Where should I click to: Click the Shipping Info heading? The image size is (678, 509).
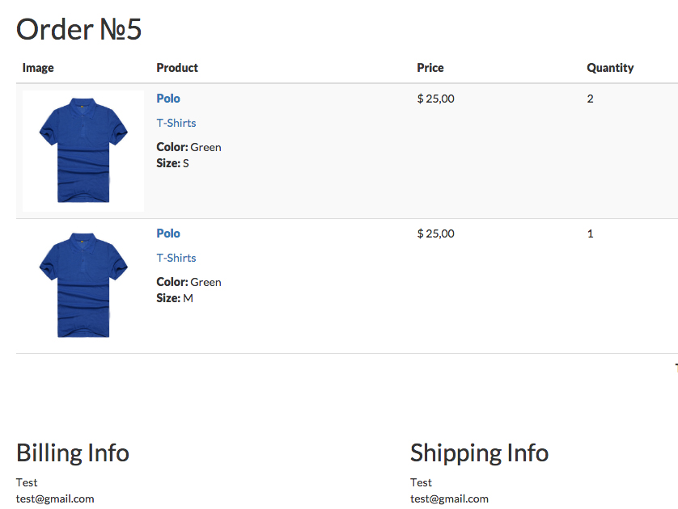[479, 453]
